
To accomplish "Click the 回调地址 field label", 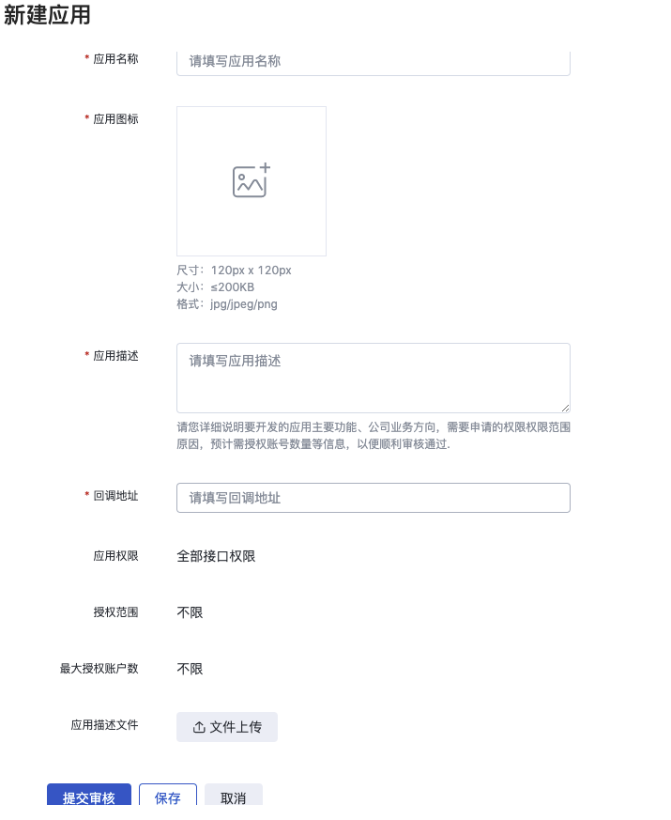I will click(115, 496).
